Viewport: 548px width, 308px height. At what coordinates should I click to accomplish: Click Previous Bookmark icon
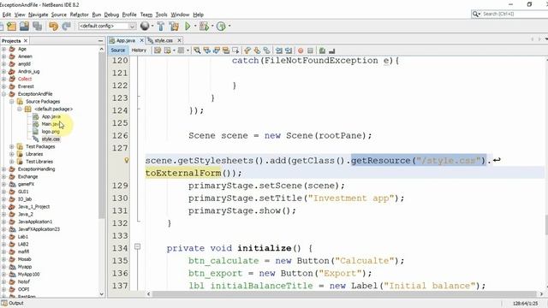pyautogui.click(x=247, y=50)
